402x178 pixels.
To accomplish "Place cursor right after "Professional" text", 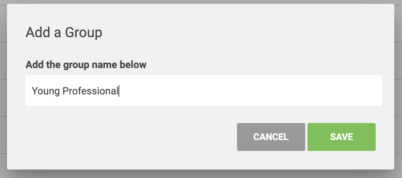I will click(119, 91).
